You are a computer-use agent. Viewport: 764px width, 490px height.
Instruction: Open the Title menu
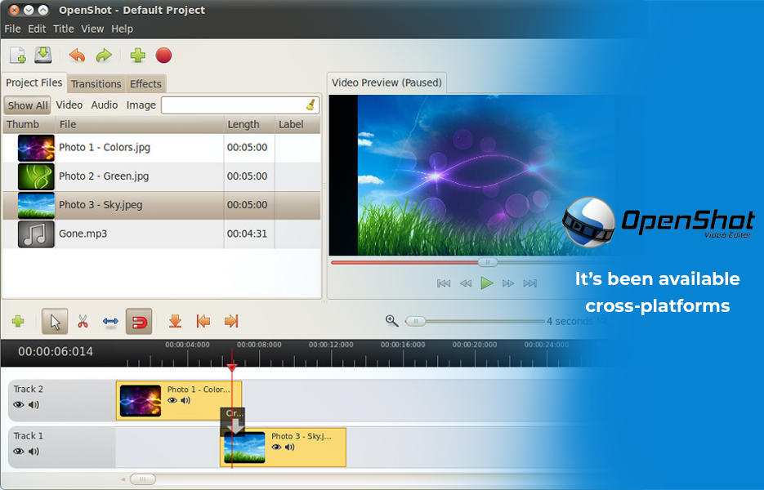click(x=64, y=29)
